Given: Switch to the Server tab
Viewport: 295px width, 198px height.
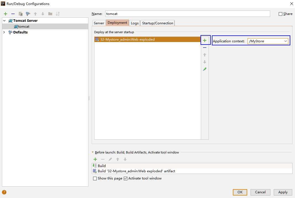Looking at the screenshot, I should pyautogui.click(x=99, y=23).
